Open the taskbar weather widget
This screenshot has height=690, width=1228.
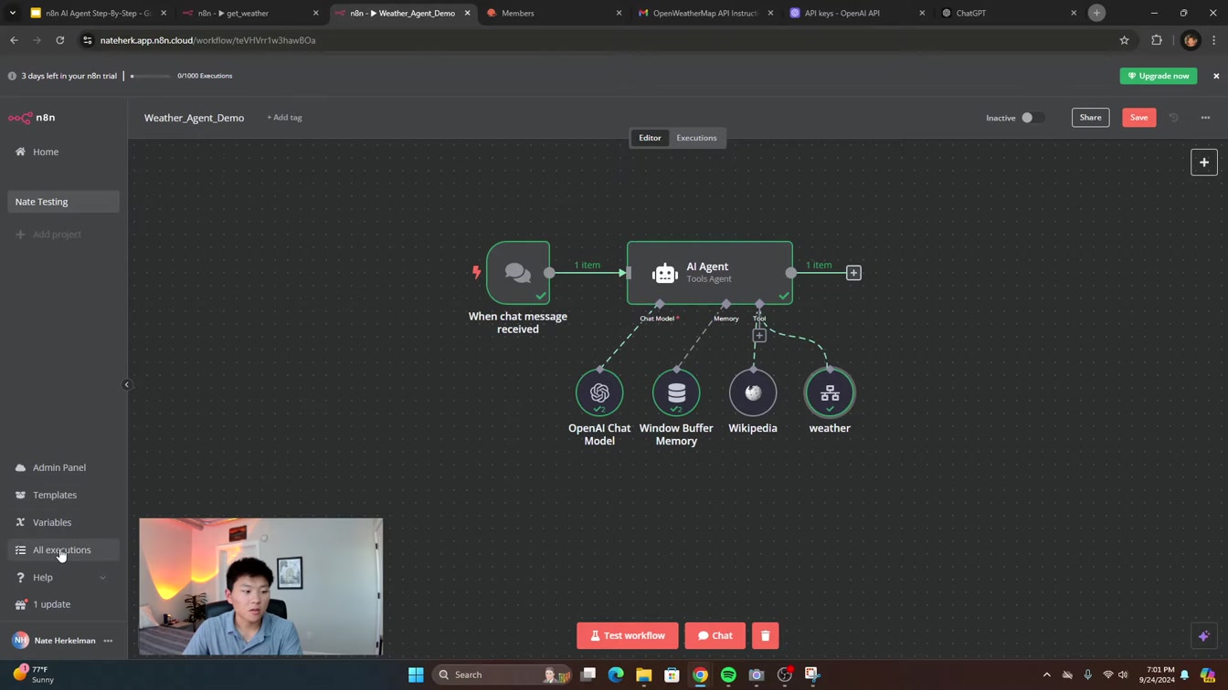pyautogui.click(x=33, y=674)
